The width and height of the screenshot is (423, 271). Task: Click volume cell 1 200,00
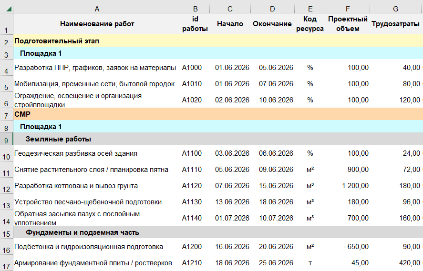point(348,186)
